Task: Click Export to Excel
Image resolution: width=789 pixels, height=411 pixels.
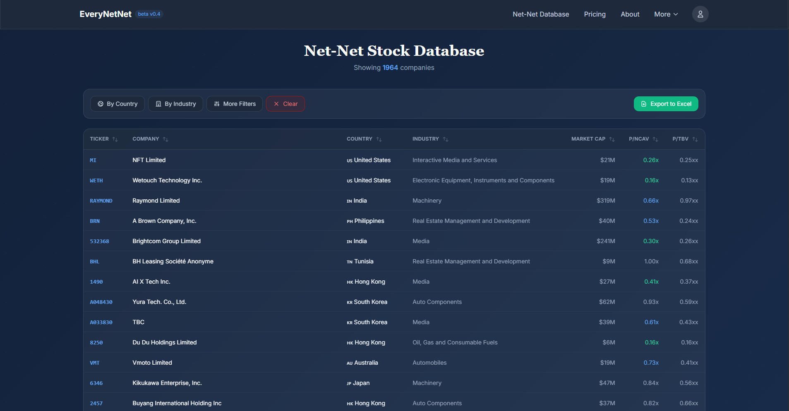Action: pos(666,104)
